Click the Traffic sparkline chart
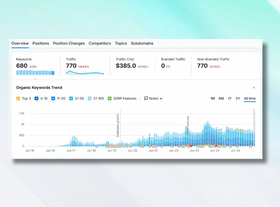Screen dimensions: 280x207 pyautogui.click(x=85, y=73)
